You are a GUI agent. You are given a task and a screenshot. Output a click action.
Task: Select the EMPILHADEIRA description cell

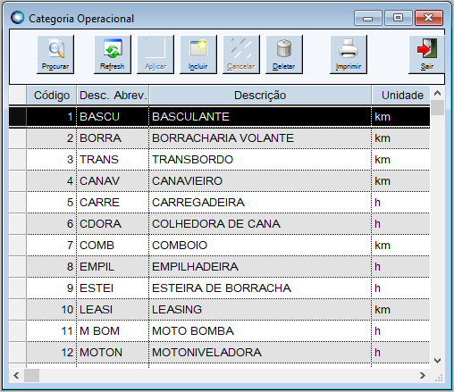(260, 267)
